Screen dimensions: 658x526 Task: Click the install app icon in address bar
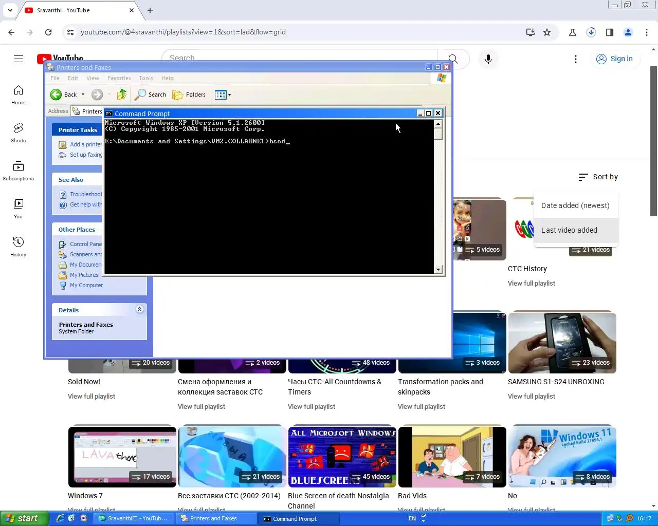coord(531,32)
